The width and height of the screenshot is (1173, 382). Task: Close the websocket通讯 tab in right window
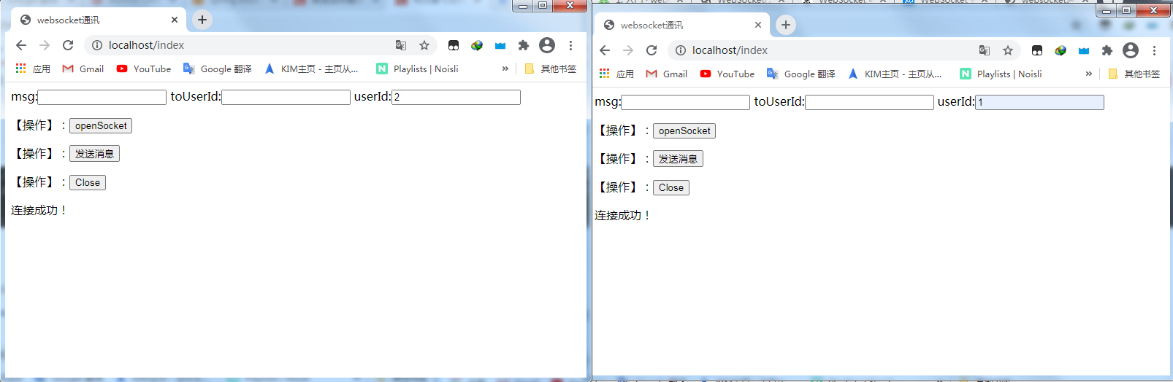pos(758,25)
